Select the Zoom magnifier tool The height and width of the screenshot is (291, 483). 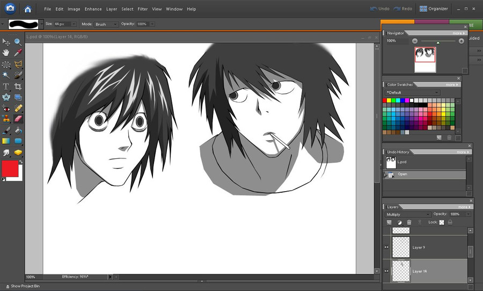[18, 42]
